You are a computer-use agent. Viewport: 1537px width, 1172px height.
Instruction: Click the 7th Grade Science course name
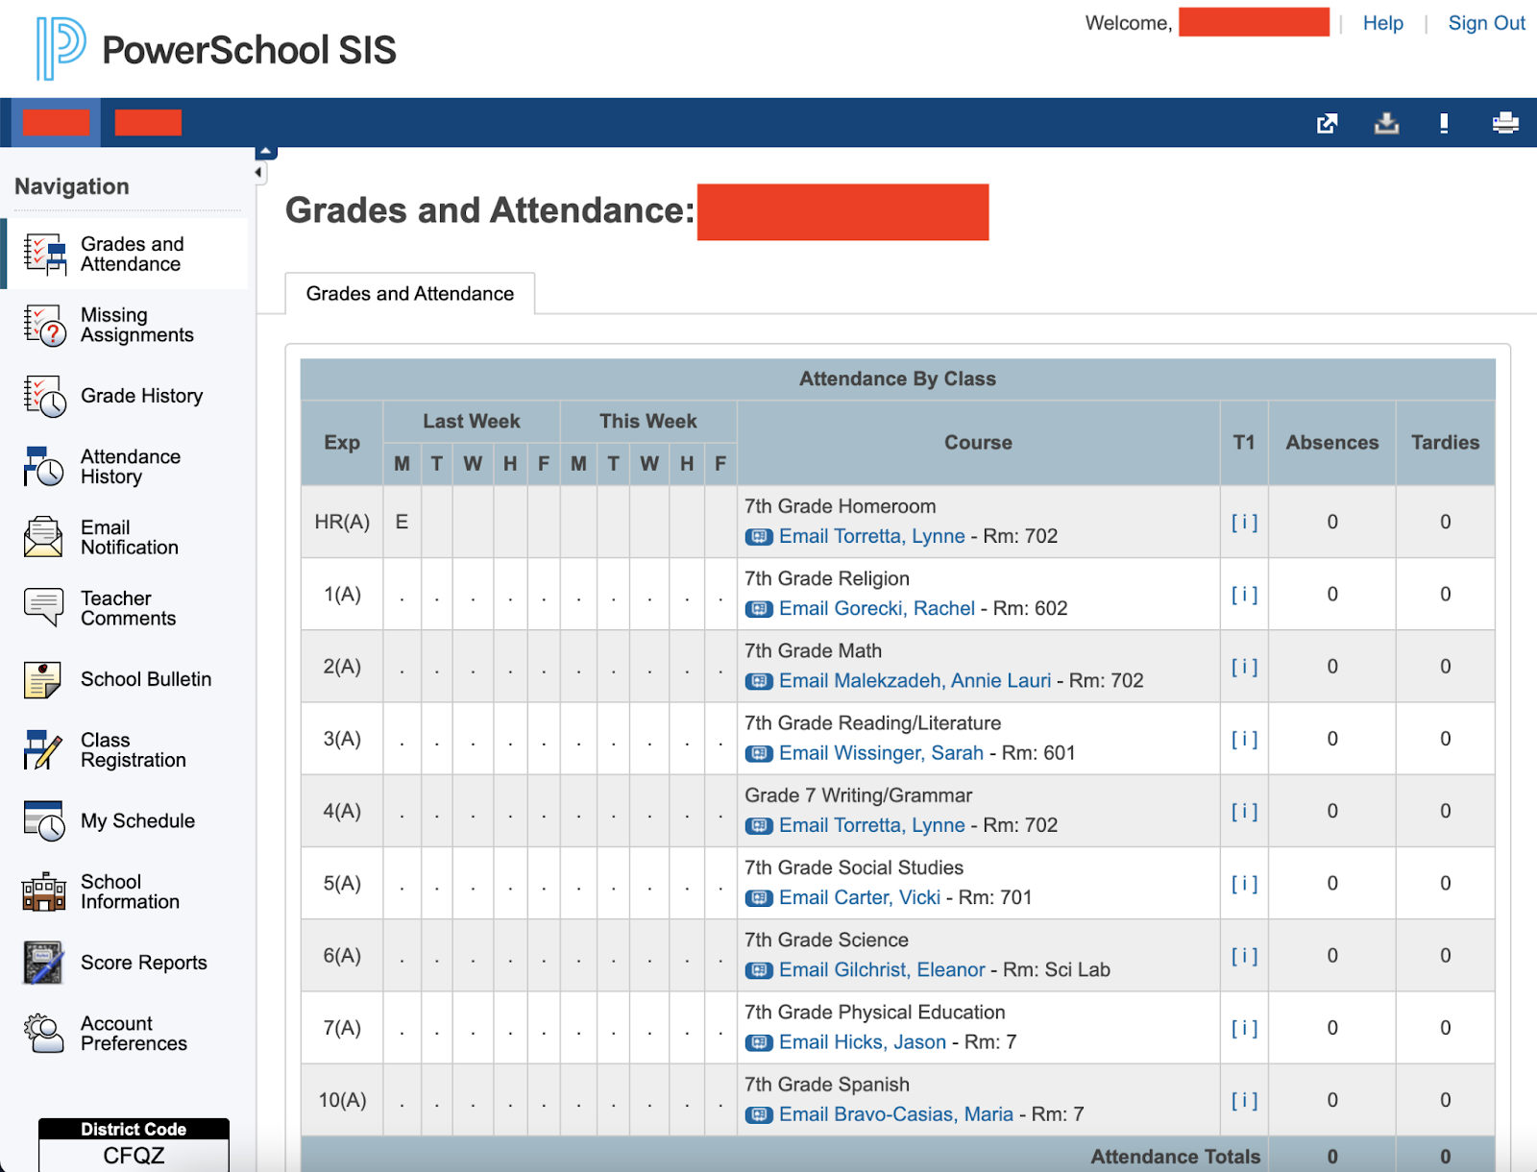[x=826, y=940]
